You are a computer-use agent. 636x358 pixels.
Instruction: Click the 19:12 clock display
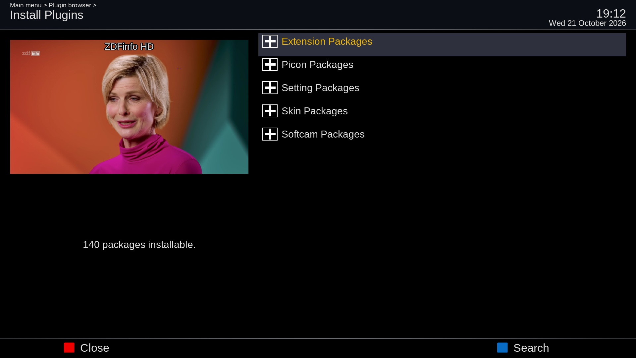611,14
